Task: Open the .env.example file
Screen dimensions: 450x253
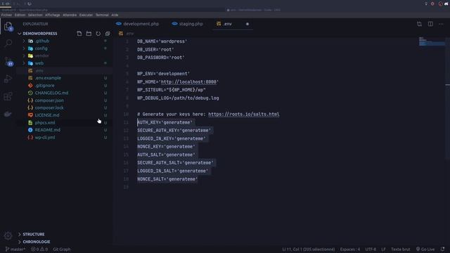Action: pyautogui.click(x=48, y=78)
